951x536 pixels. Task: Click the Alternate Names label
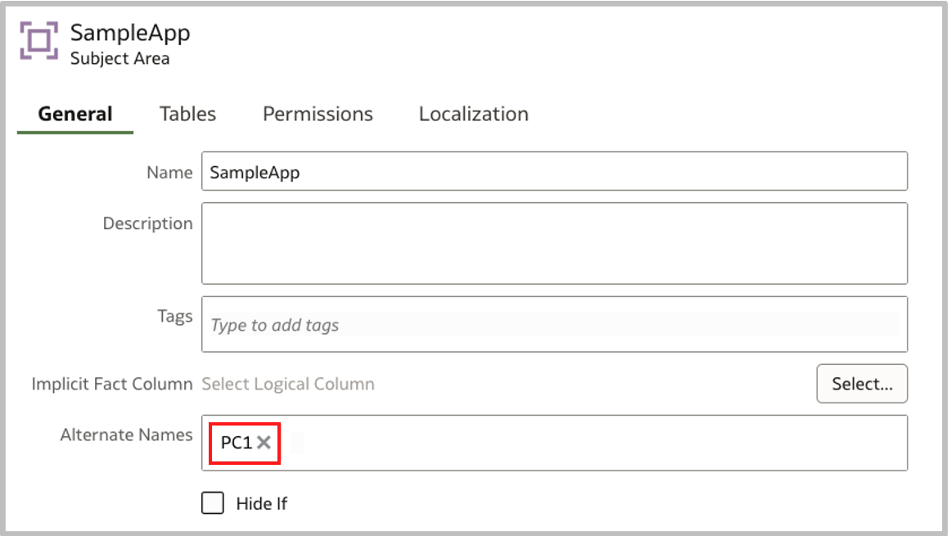click(x=126, y=435)
